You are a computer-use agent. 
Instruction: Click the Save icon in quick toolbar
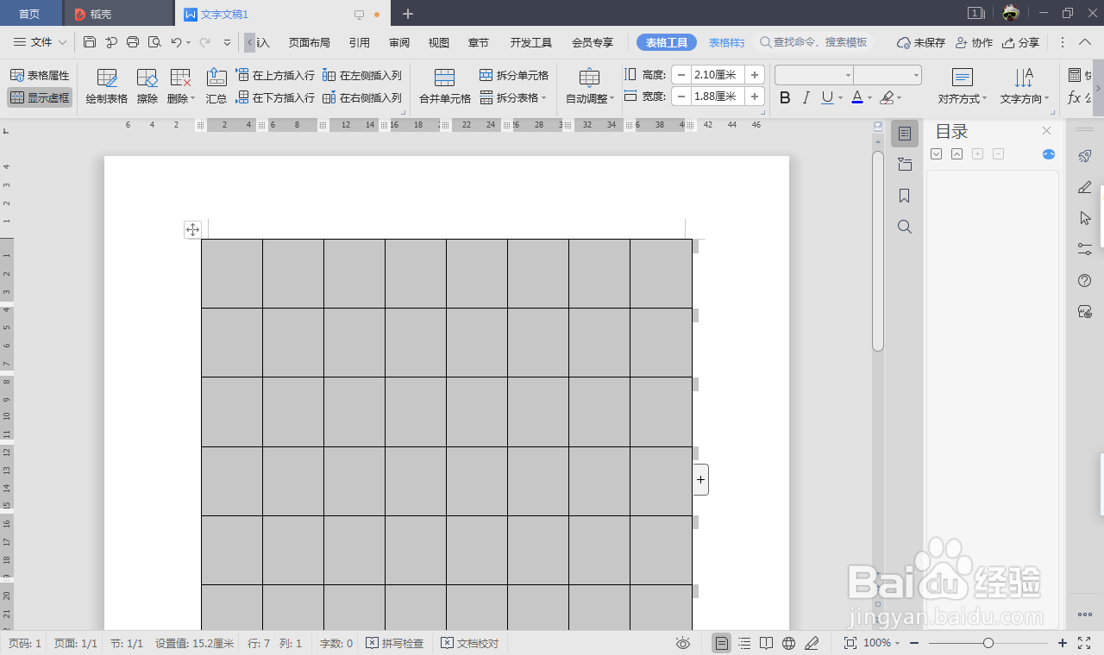[x=90, y=41]
